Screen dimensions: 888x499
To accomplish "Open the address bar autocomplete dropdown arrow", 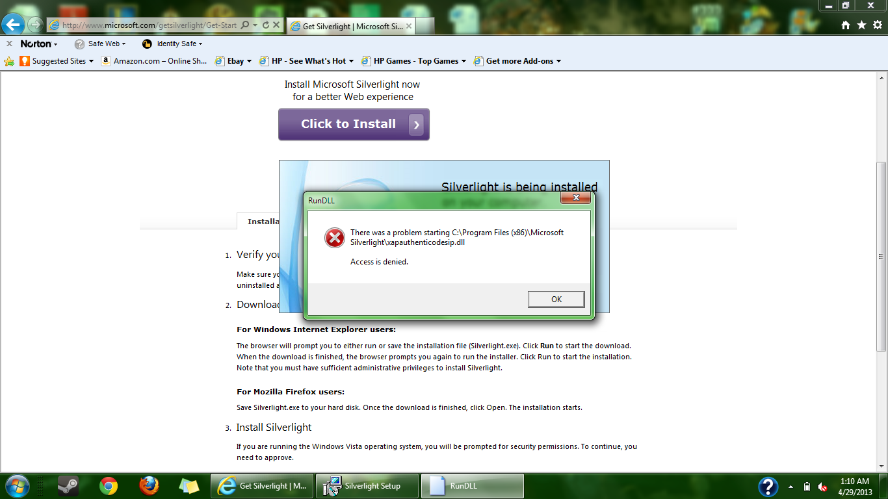I will click(255, 25).
